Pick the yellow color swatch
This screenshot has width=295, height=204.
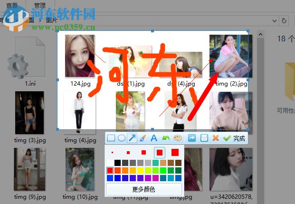(x=140, y=170)
